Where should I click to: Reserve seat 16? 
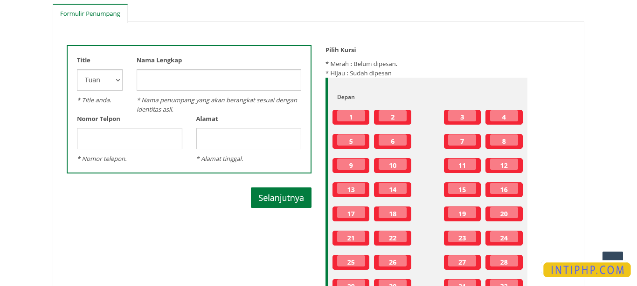(x=504, y=189)
